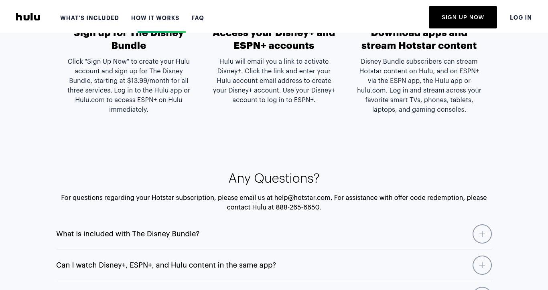Click the phone number 888-265-6650
The width and height of the screenshot is (548, 290).
(x=298, y=207)
